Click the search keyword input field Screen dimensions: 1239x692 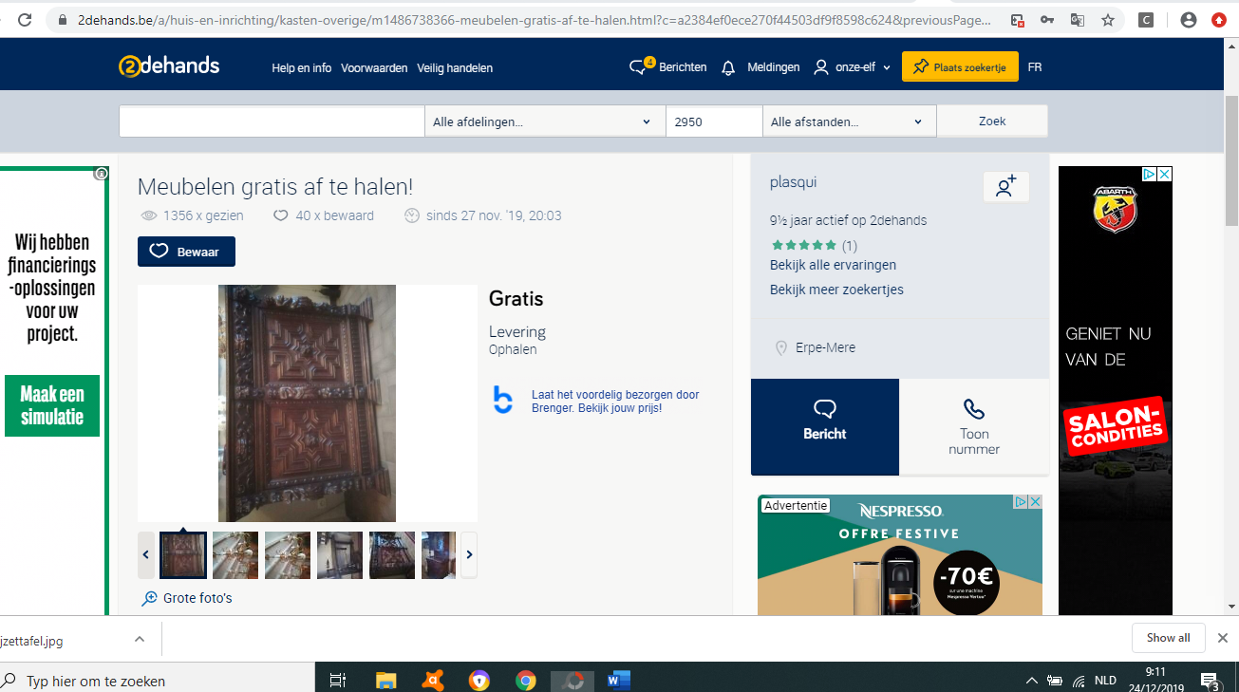point(272,122)
